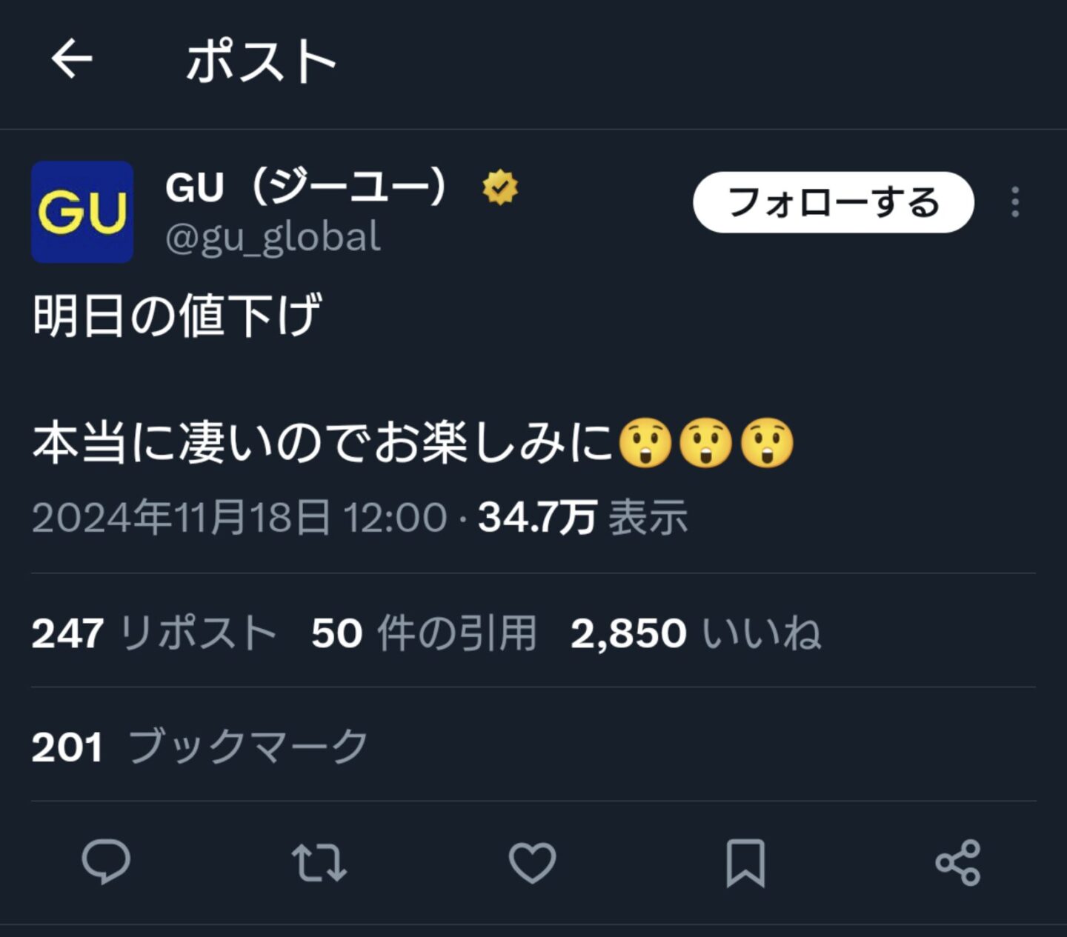Open the 50 件の引用 quotes list
Screen dimensions: 1067x937
coord(424,633)
